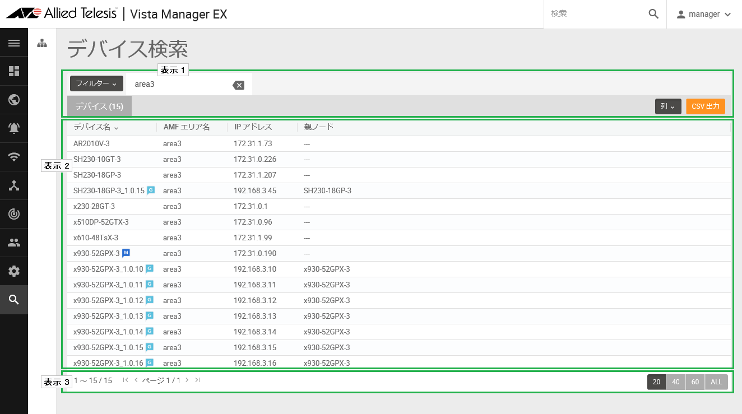The height and width of the screenshot is (414, 742).
Task: Open the network topology icon in the sidebar
Action: [14, 185]
